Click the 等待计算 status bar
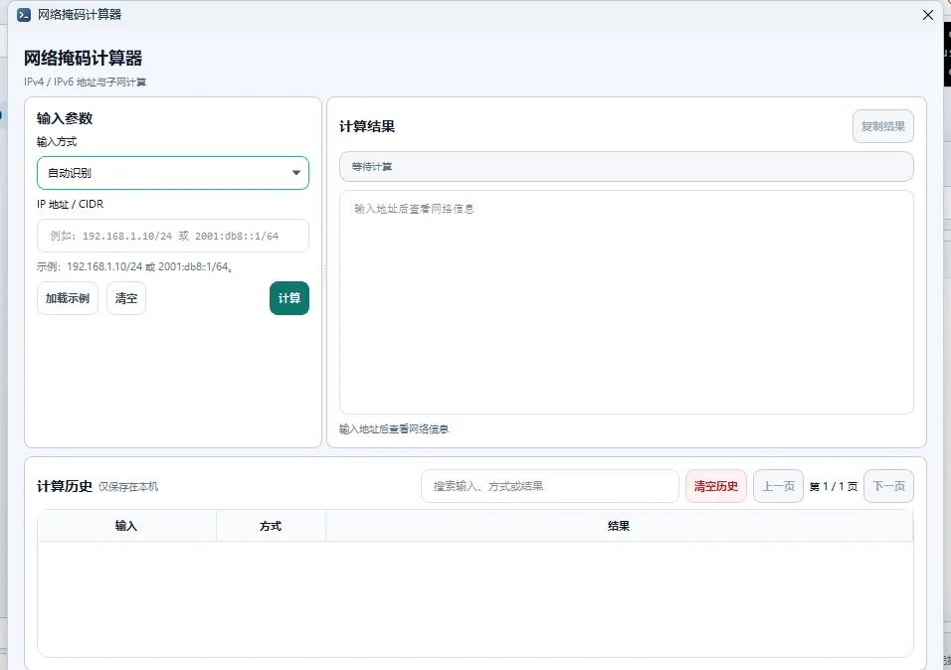This screenshot has width=951, height=670. coord(627,167)
